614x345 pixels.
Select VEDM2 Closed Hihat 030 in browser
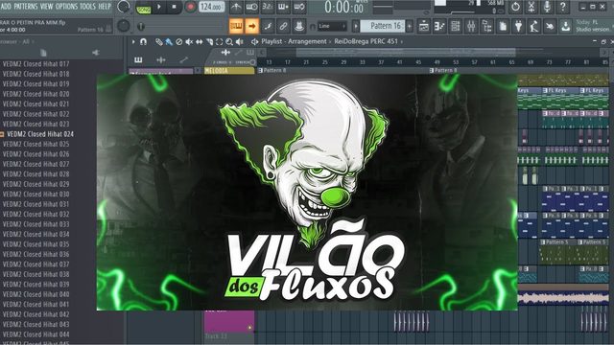[x=36, y=194]
